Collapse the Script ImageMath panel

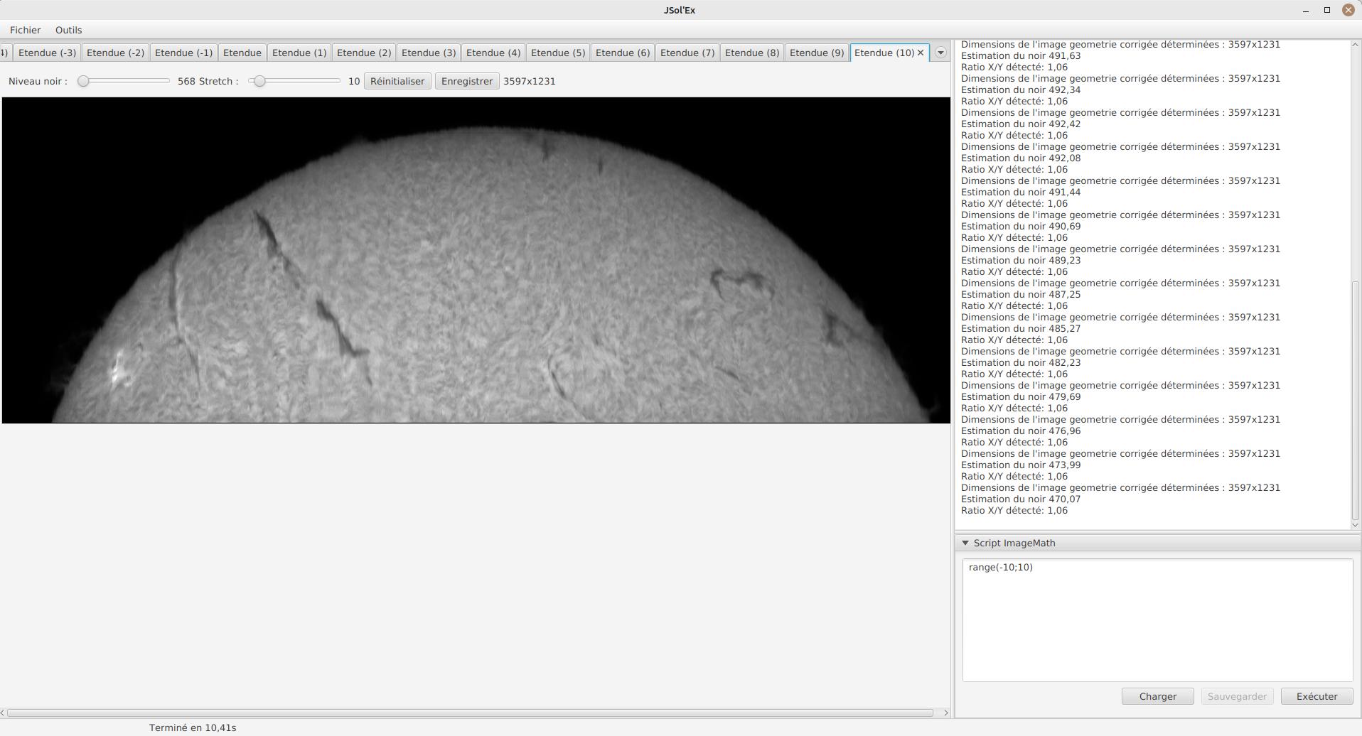coord(965,543)
